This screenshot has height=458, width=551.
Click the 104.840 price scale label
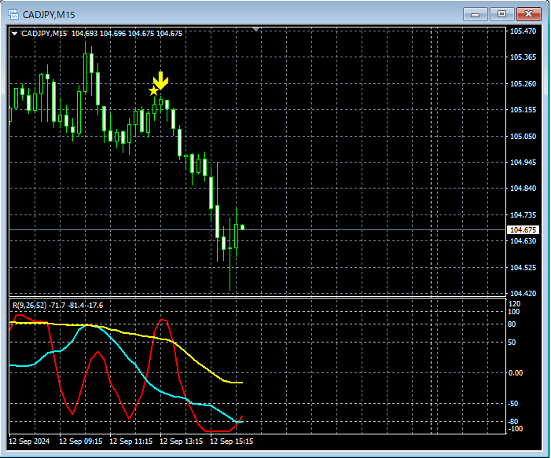[x=523, y=189]
